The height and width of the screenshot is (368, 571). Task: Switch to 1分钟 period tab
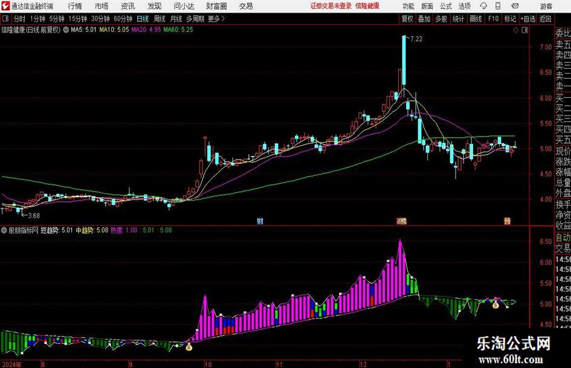37,19
